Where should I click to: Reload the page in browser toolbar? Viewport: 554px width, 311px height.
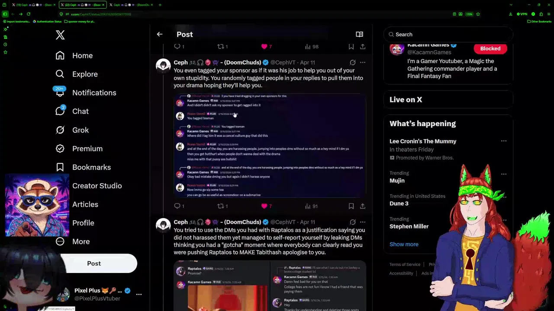[29, 14]
